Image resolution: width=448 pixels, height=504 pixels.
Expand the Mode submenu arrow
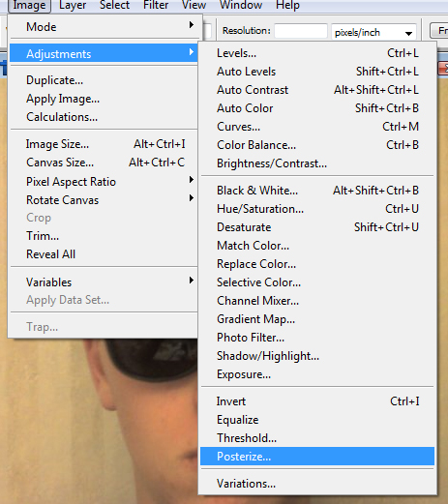pos(192,25)
